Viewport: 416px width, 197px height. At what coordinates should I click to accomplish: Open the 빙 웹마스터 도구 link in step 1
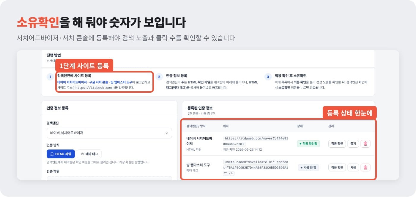[121, 82]
